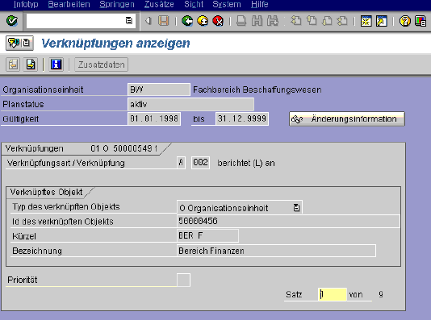The height and width of the screenshot is (320, 431).
Task: Click the Zusatzdaten button
Action: click(101, 64)
